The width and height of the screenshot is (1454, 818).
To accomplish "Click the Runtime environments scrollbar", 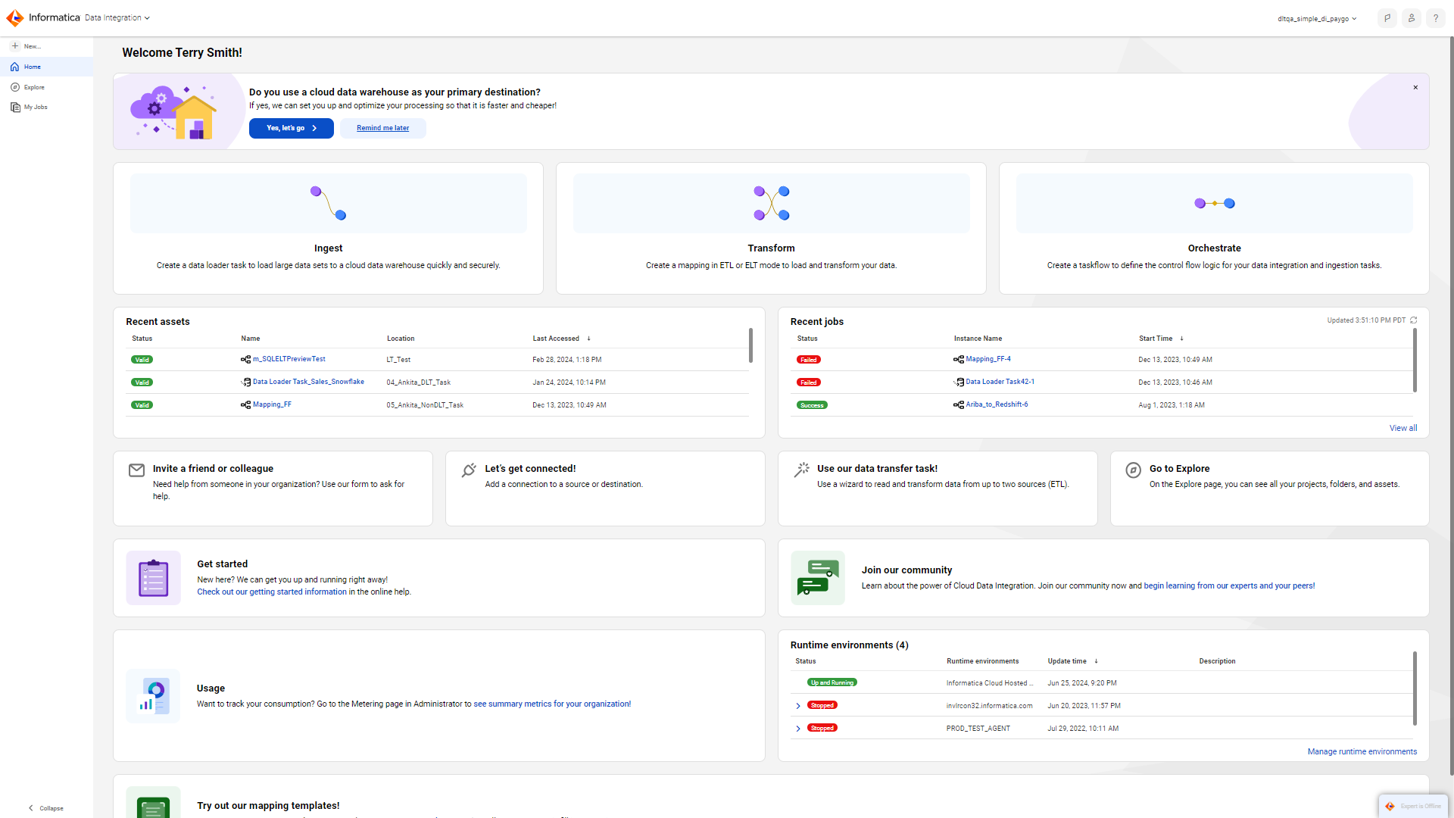I will tap(1415, 688).
